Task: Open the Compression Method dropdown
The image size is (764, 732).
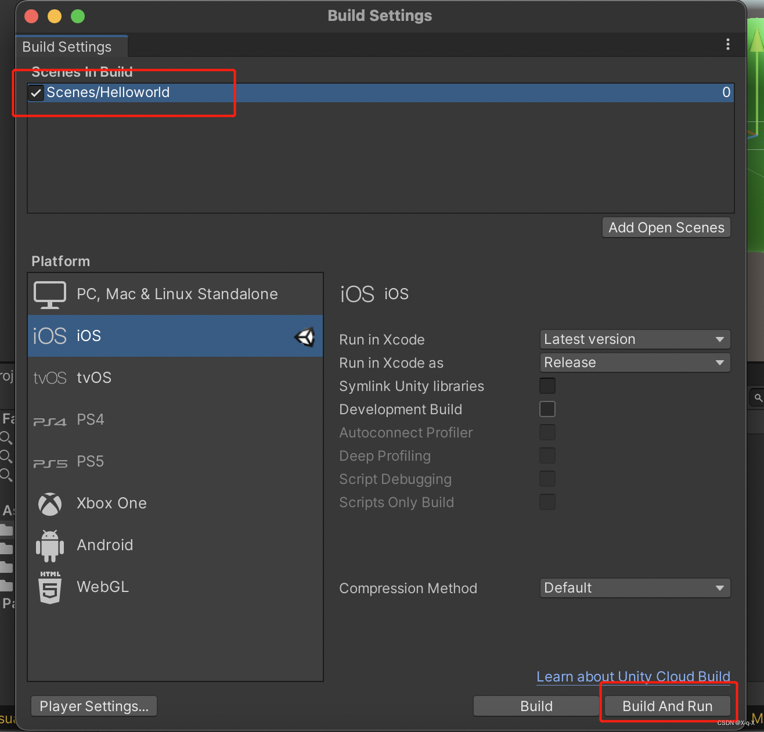Action: tap(635, 588)
